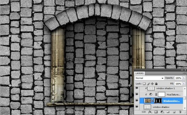187x115 pixels.
Task: Select the 'WindowsDer...' layer name
Action: pyautogui.click(x=171, y=101)
